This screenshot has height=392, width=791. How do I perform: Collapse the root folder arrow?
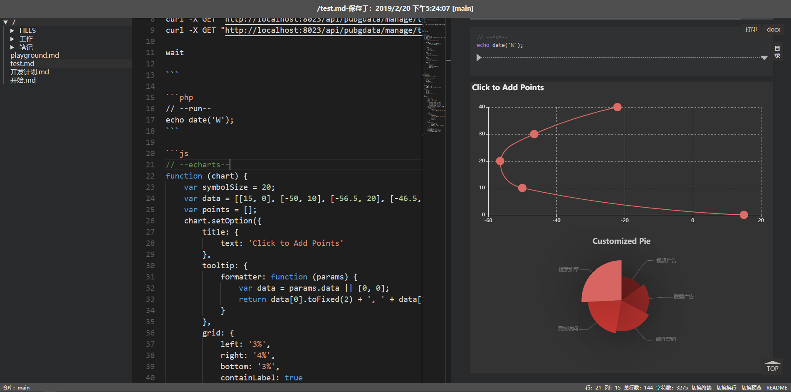(x=5, y=22)
